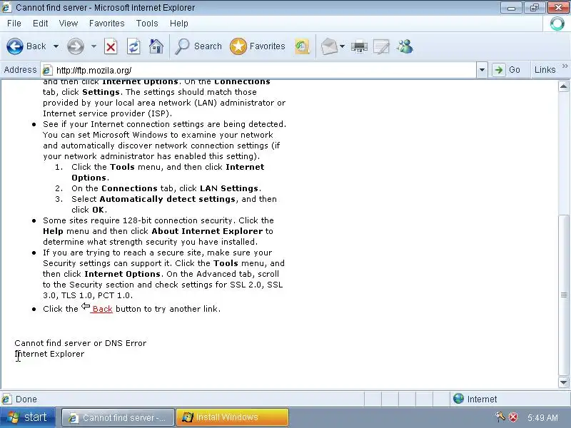
Task: Expand the Links toolbar chevron
Action: point(565,66)
